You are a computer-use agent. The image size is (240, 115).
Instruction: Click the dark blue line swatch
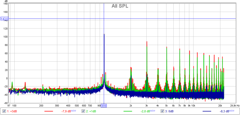tap(206, 111)
